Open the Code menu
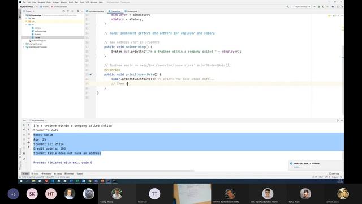Image resolution: width=362 pixels, height=204 pixels. pyautogui.click(x=49, y=2)
